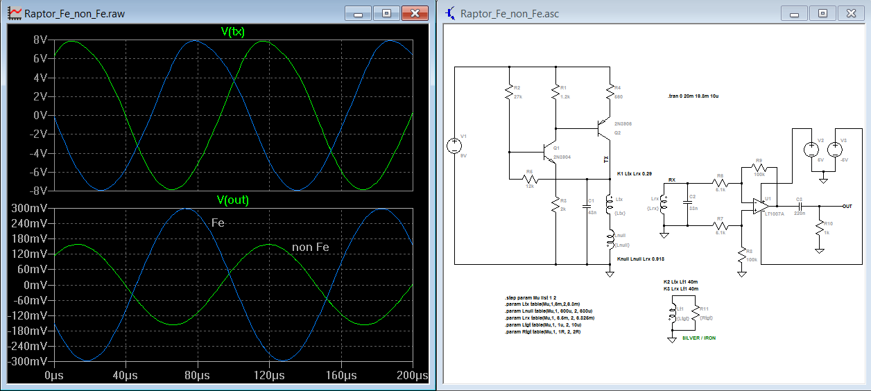Select the R9 100k feedback resistor

pyautogui.click(x=758, y=168)
